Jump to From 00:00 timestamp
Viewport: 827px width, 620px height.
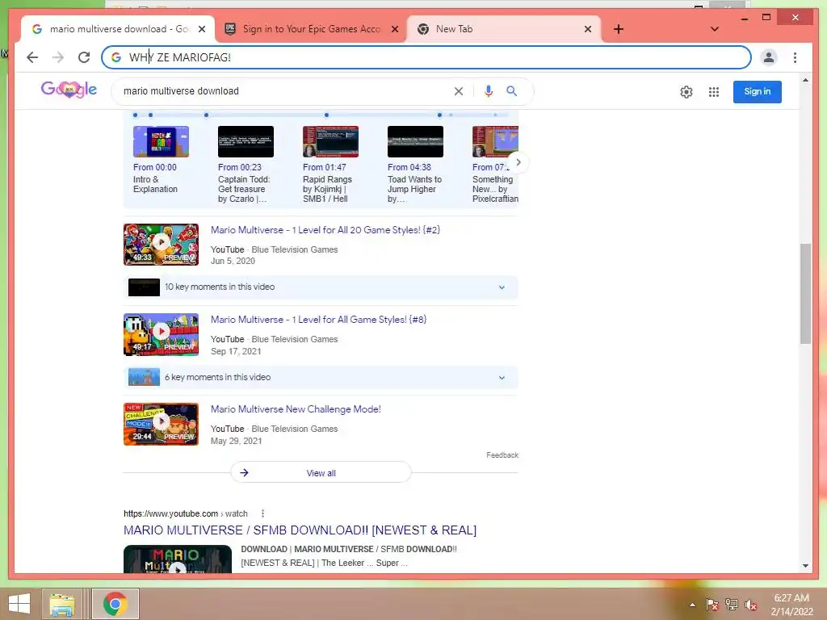pyautogui.click(x=155, y=167)
